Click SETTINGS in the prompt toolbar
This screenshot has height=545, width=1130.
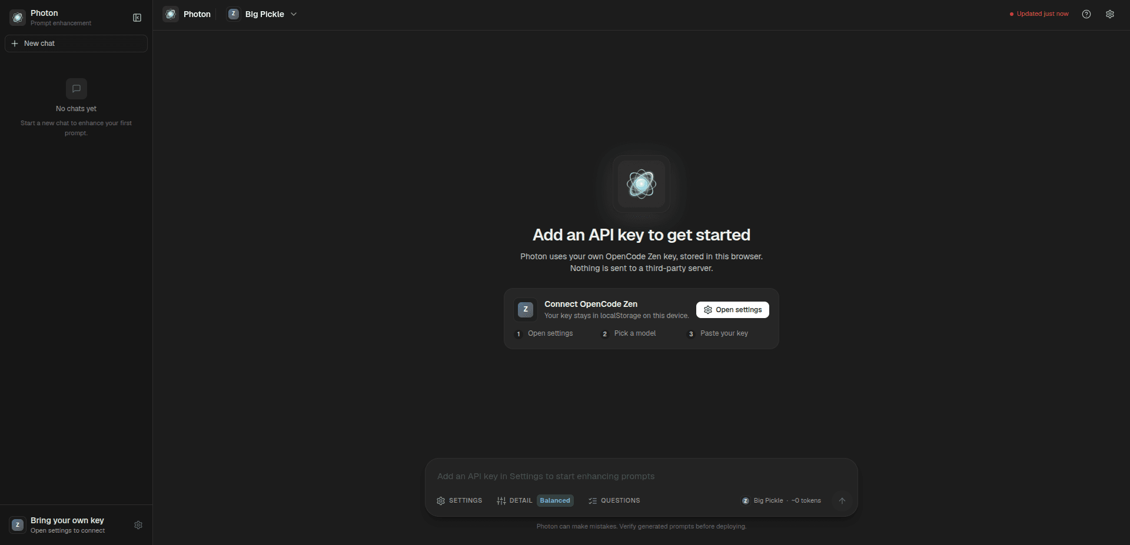(460, 501)
